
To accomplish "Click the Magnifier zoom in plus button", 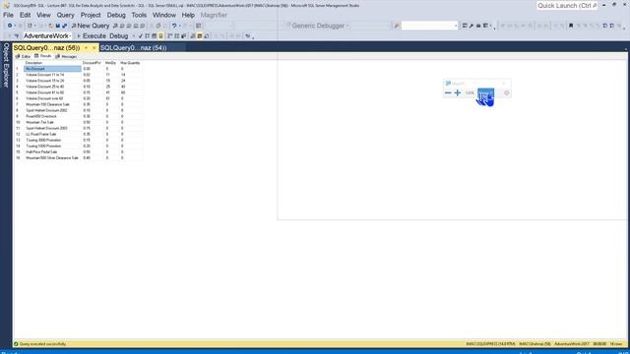I will pyautogui.click(x=457, y=92).
